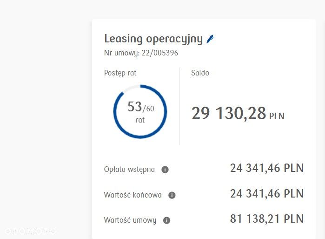Click the Saldo label

click(200, 73)
